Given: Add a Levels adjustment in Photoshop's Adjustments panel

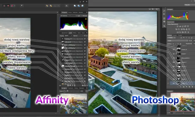Looking at the screenshot, I should pyautogui.click(x=180, y=26).
